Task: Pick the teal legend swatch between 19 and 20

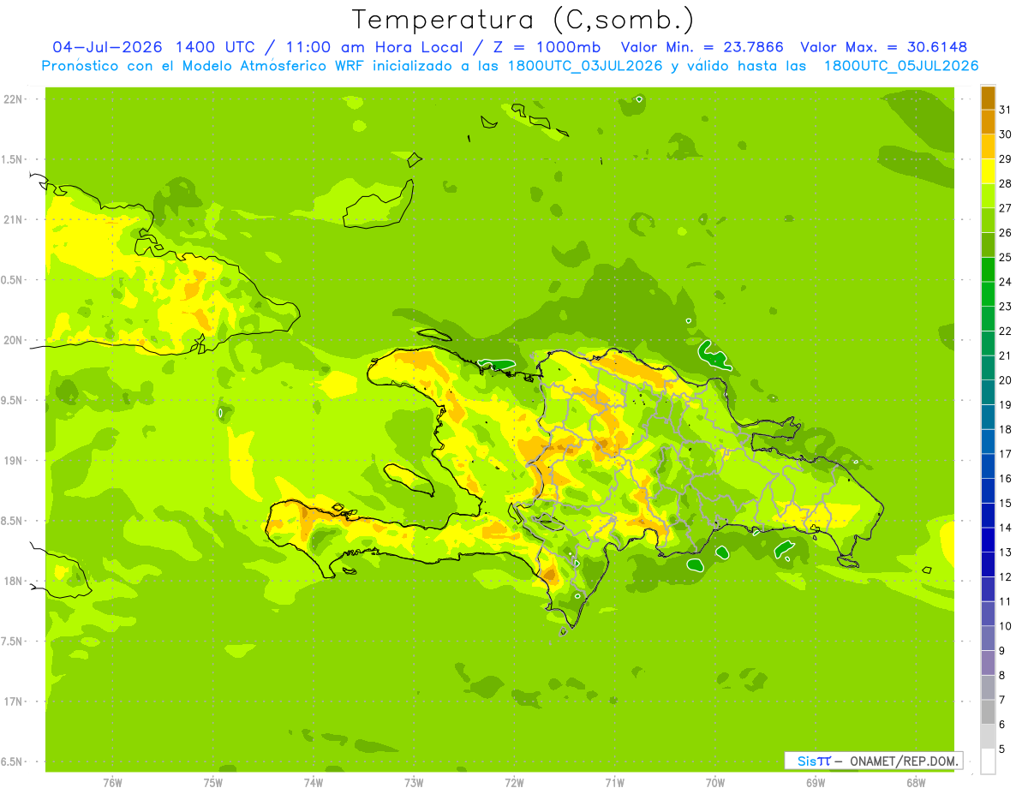Action: pyautogui.click(x=988, y=392)
